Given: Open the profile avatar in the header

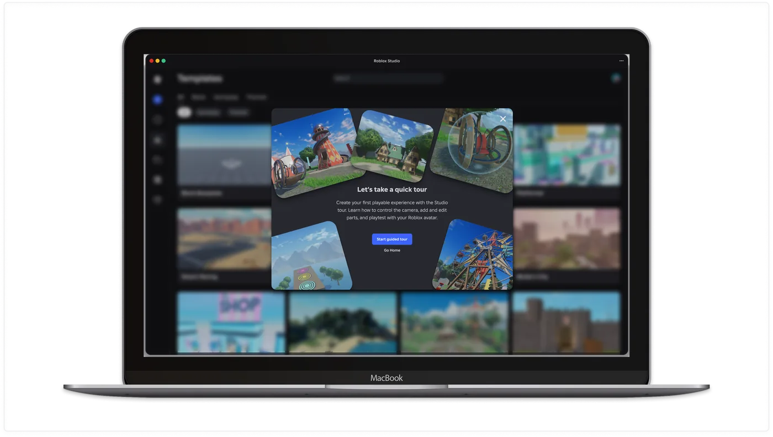Looking at the screenshot, I should (616, 78).
